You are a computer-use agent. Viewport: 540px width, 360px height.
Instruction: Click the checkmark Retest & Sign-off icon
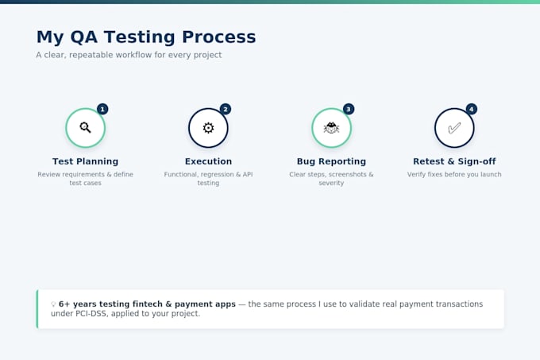pos(454,128)
